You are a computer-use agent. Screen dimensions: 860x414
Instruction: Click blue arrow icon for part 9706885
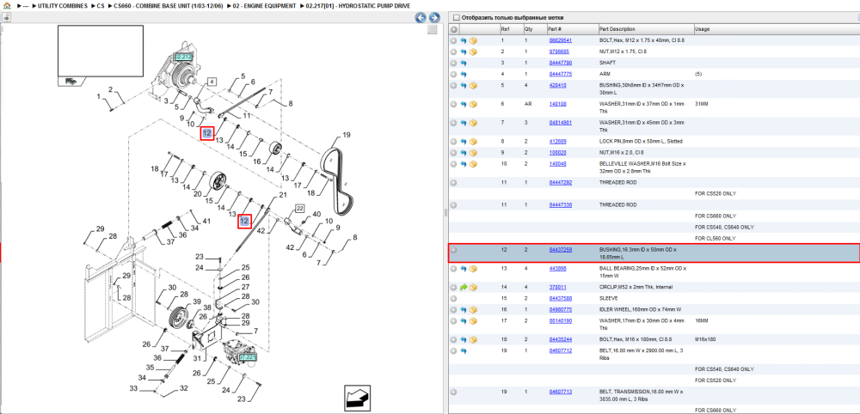pos(464,52)
